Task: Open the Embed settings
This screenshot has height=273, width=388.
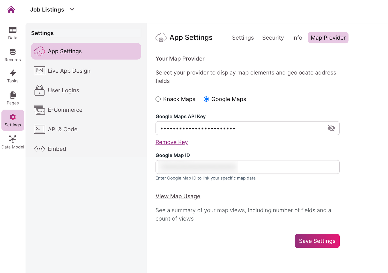Action: (57, 149)
